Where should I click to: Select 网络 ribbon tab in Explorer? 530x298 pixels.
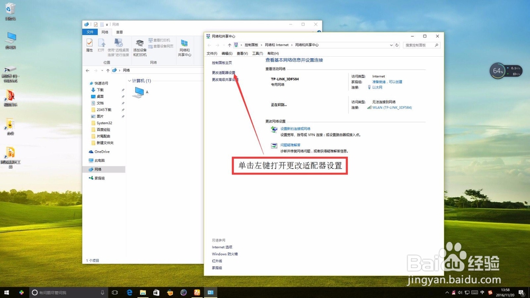(105, 32)
